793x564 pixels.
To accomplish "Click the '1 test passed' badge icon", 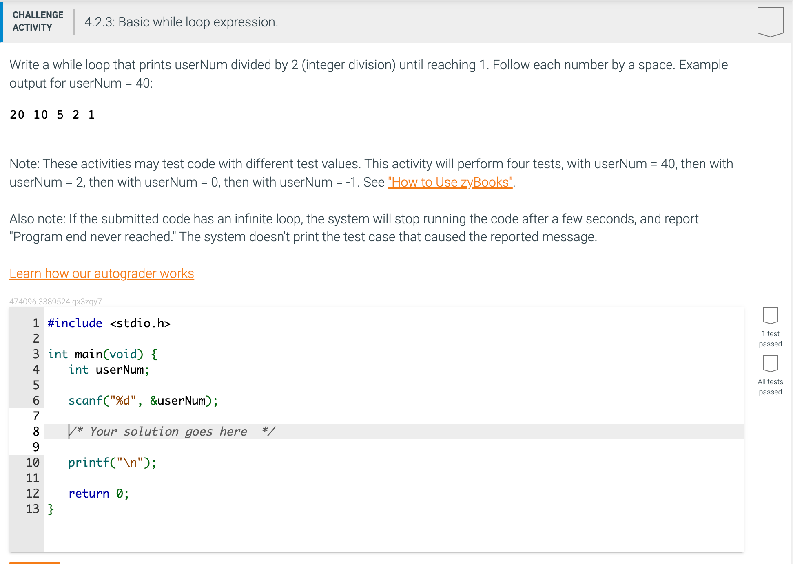I will click(x=770, y=315).
